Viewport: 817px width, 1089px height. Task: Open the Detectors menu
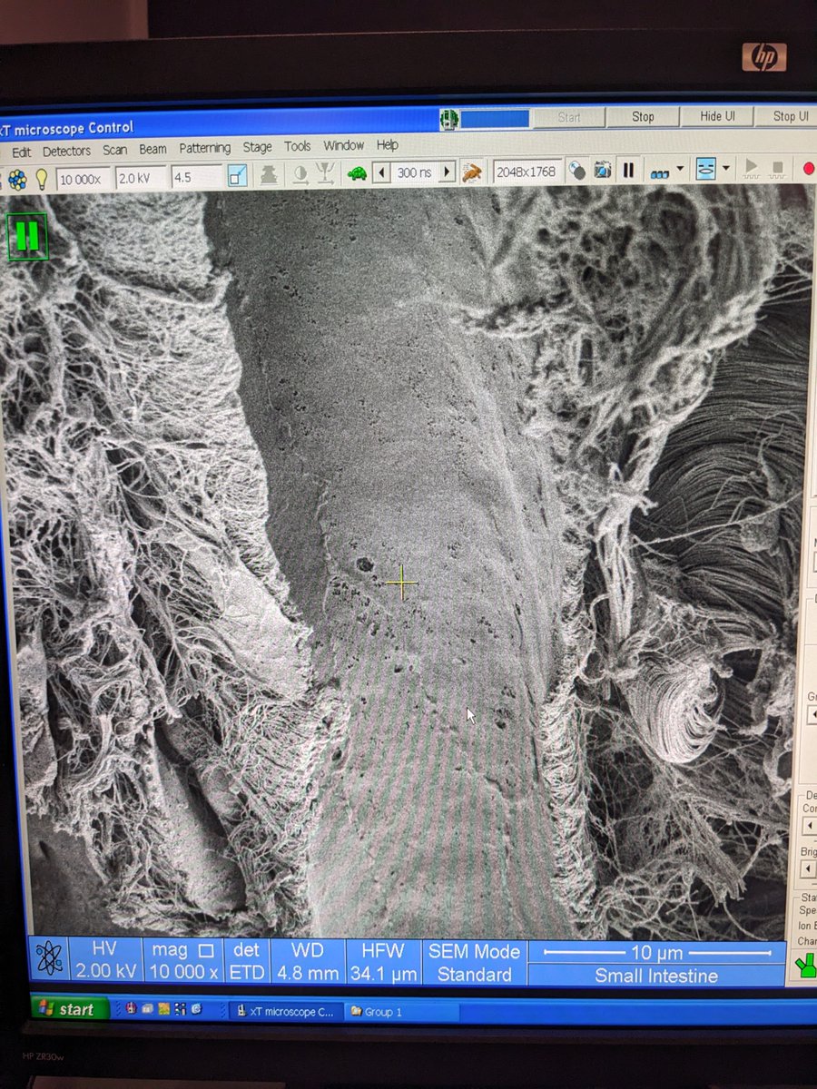tap(66, 147)
